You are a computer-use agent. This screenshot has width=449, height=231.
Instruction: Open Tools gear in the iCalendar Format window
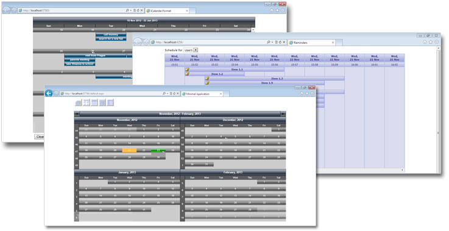click(283, 10)
